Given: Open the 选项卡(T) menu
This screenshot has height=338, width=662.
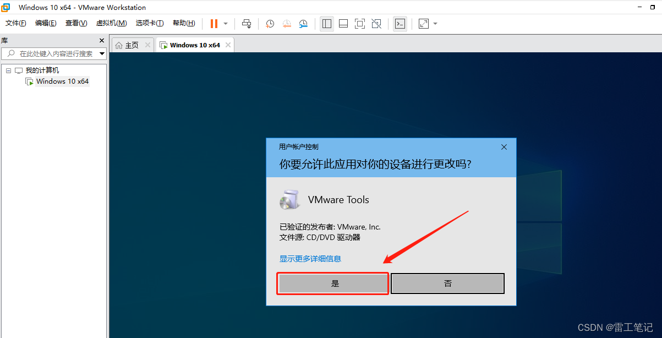Looking at the screenshot, I should (150, 23).
